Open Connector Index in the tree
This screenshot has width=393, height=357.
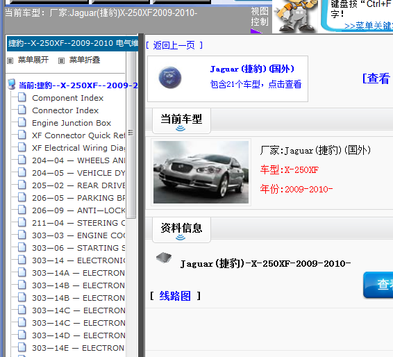pyautogui.click(x=65, y=110)
